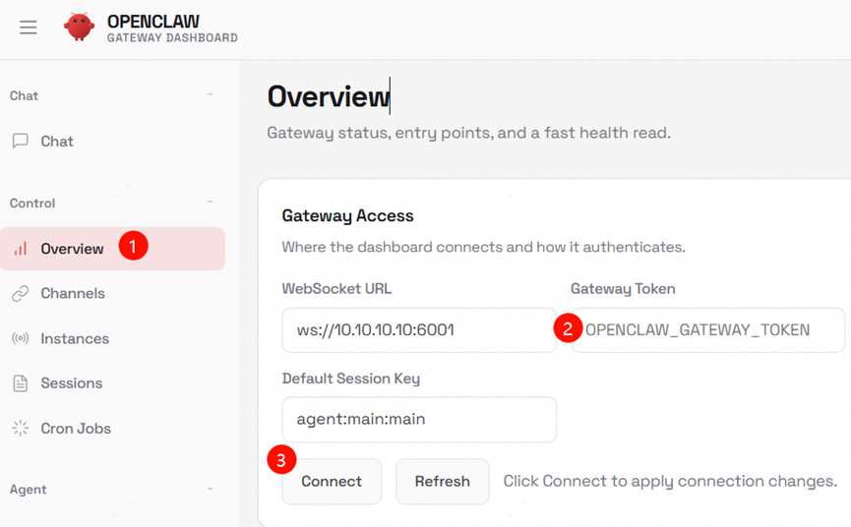Select Sessions in the sidebar
This screenshot has height=527, width=851.
click(71, 383)
